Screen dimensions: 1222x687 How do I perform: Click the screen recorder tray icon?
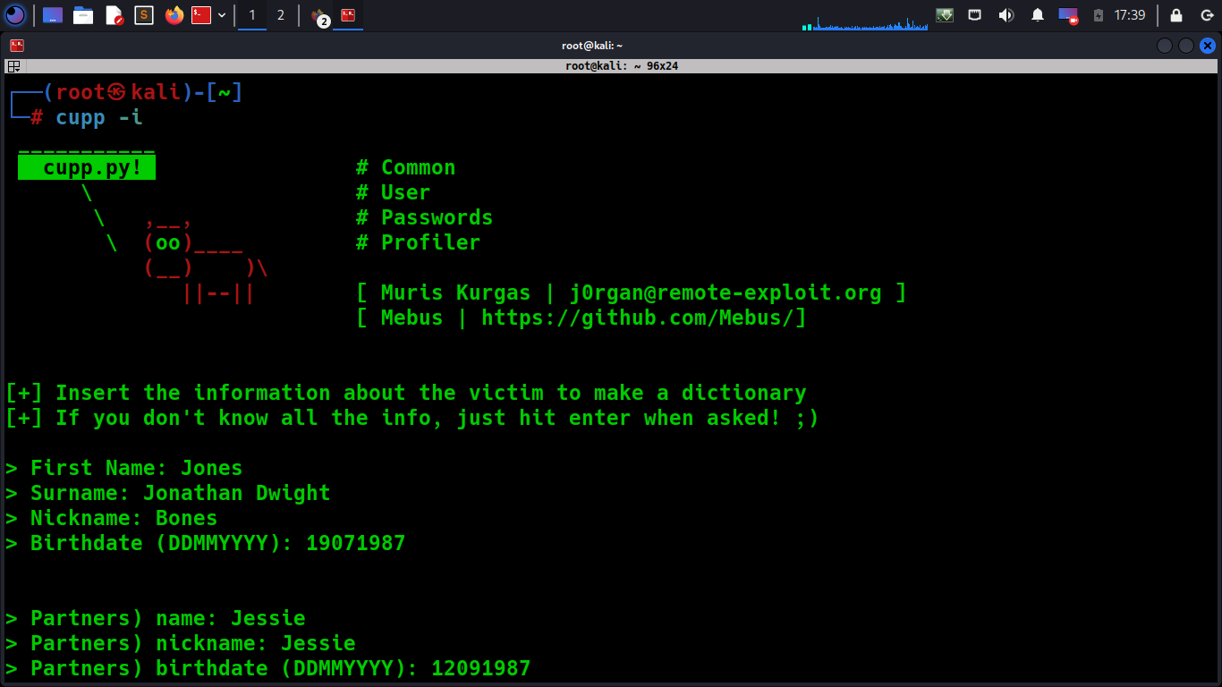coord(1068,15)
